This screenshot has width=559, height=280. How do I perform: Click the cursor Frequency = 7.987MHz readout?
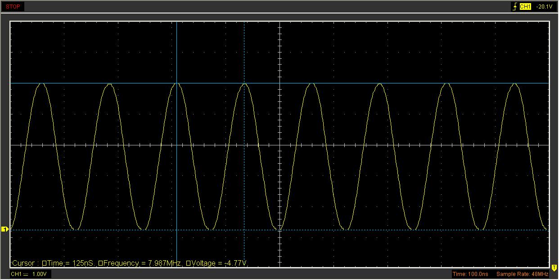tap(140, 263)
